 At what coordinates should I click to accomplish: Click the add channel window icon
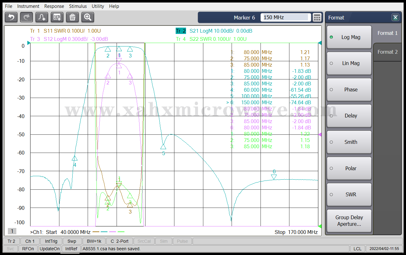57,17
